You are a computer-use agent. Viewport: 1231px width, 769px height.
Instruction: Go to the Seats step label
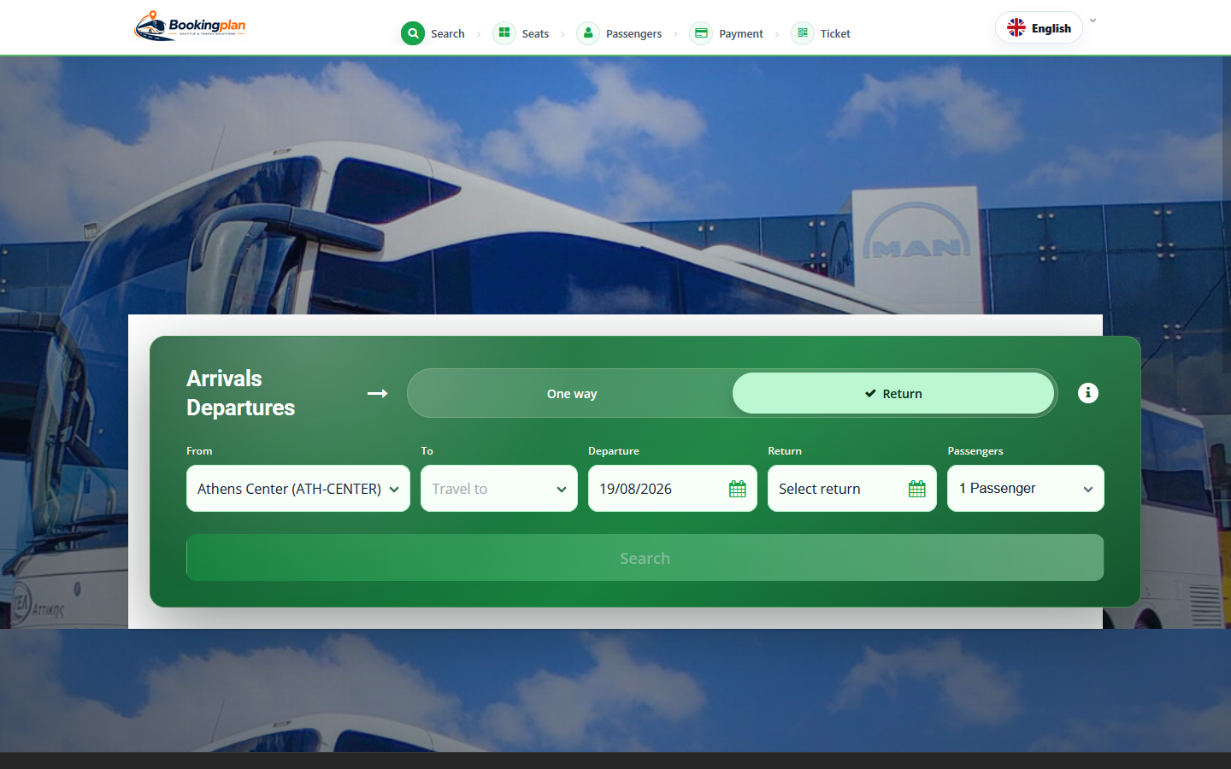click(x=535, y=34)
